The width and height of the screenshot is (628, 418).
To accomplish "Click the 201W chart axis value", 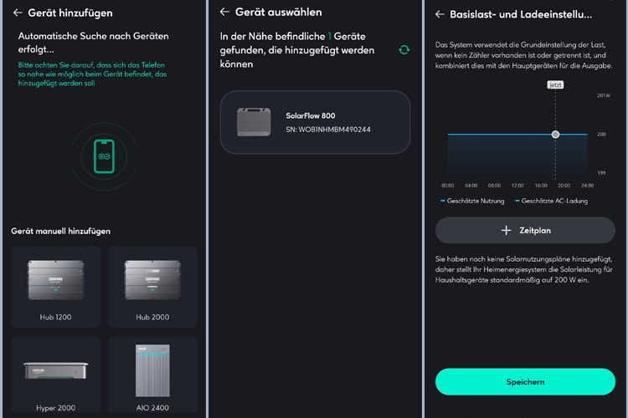I will point(603,95).
